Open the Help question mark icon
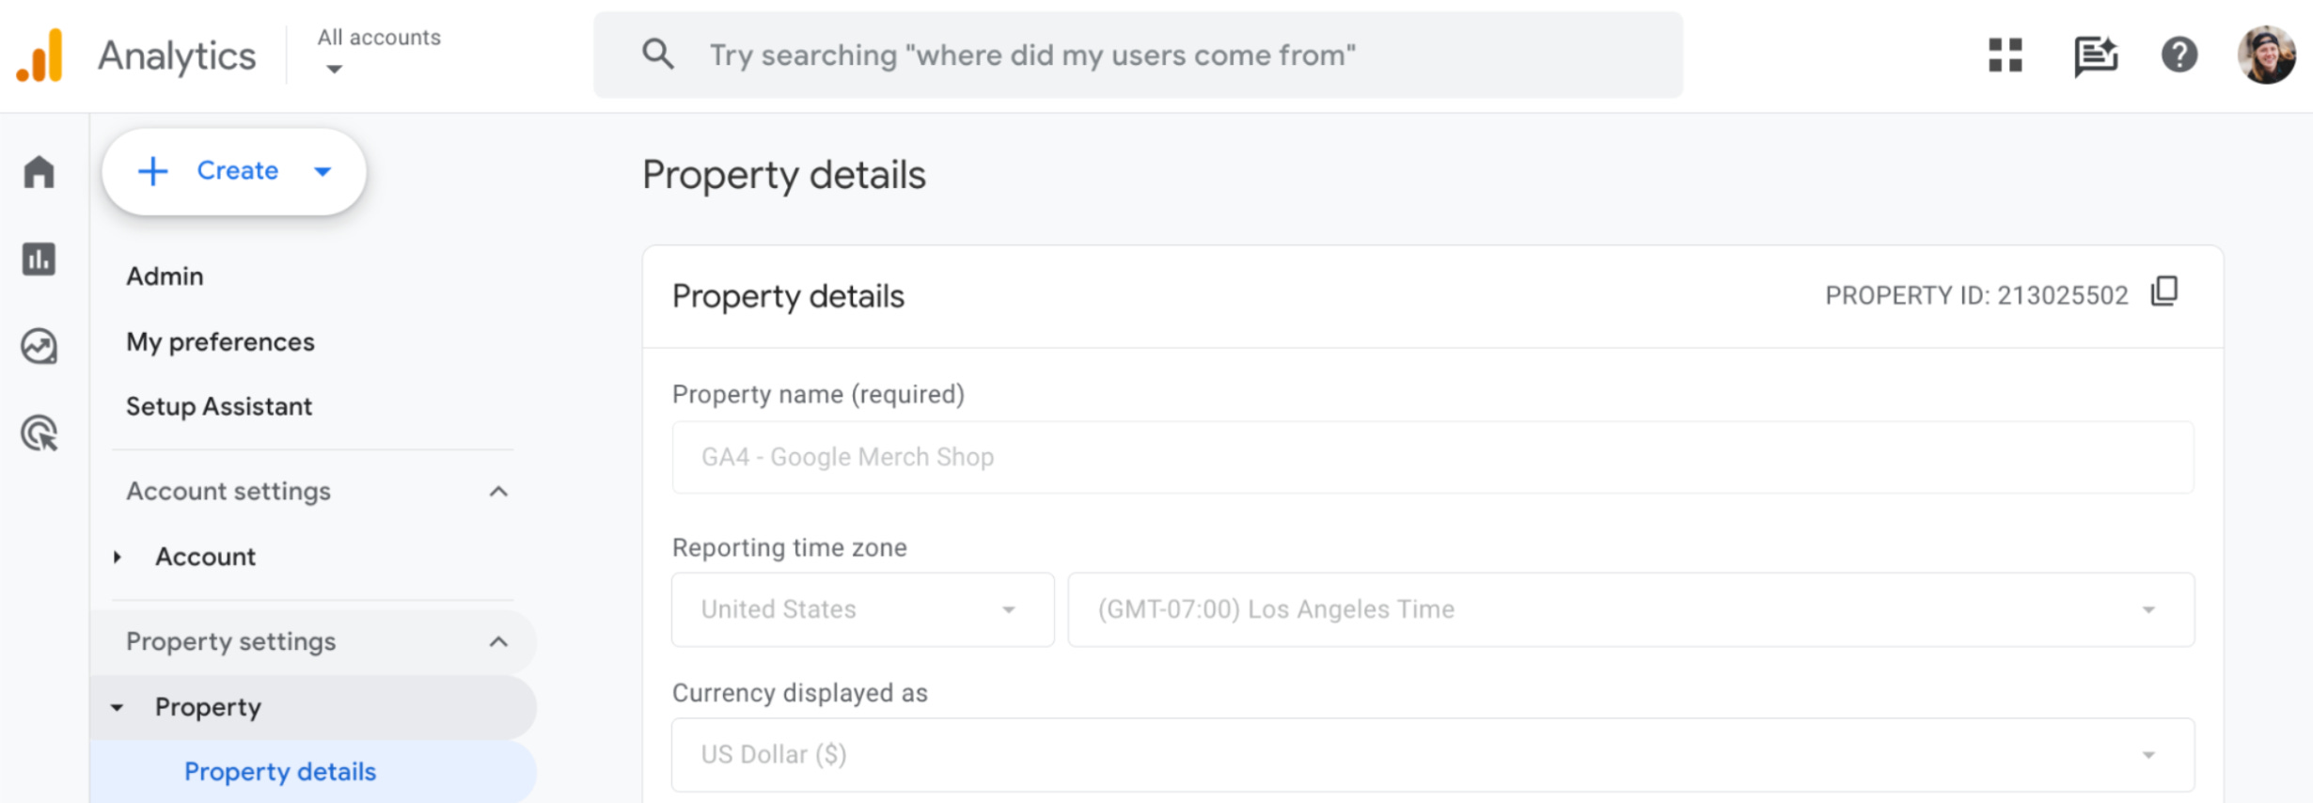 tap(2179, 55)
